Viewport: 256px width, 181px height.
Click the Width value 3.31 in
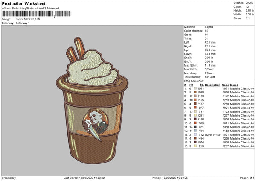[250, 15]
